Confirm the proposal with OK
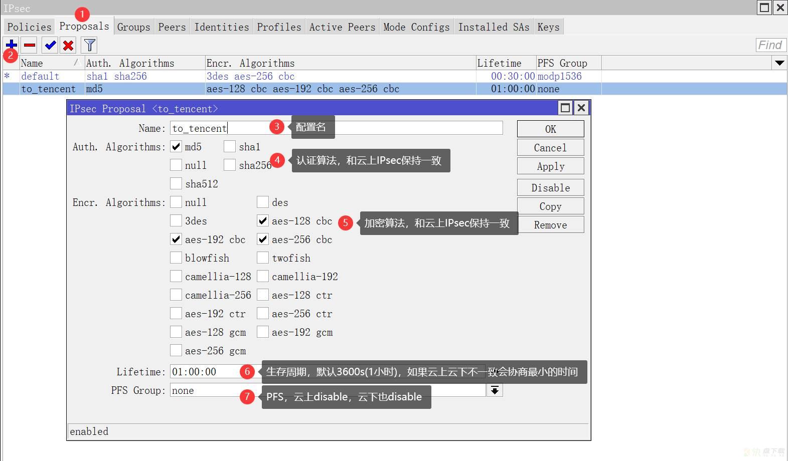788x461 pixels. [x=550, y=129]
